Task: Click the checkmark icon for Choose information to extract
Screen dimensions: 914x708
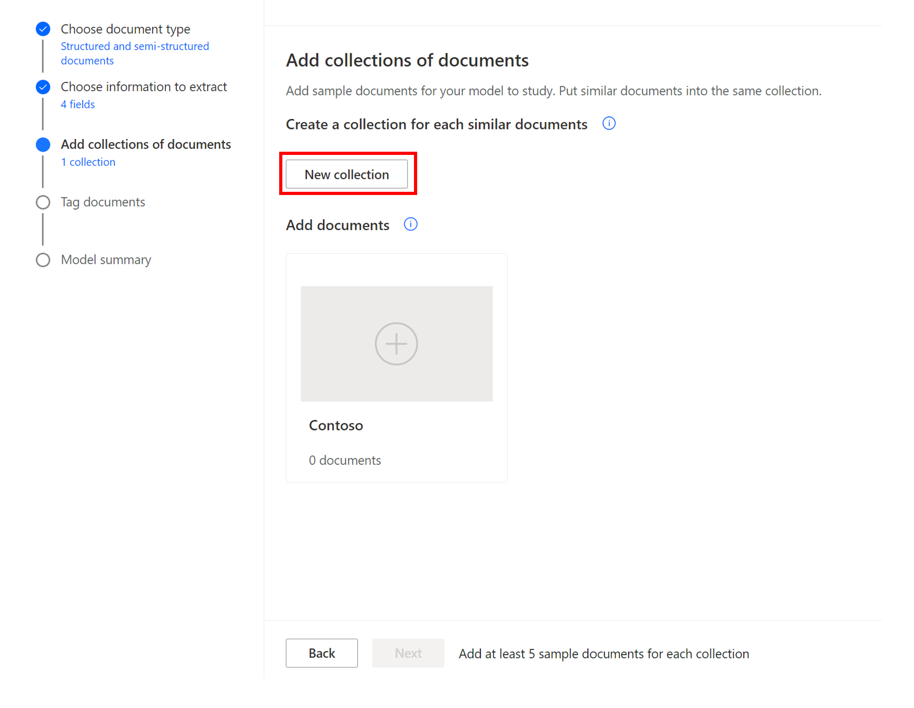Action: click(43, 87)
